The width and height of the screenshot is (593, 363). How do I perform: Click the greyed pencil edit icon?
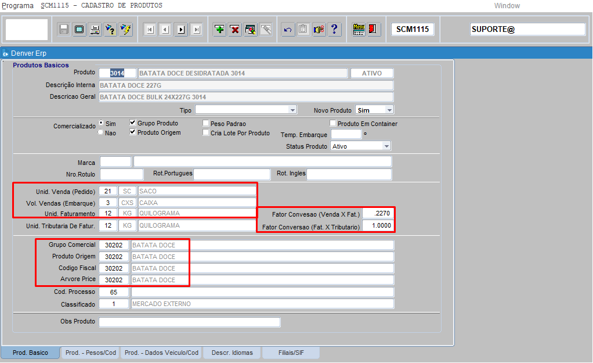[x=266, y=29]
